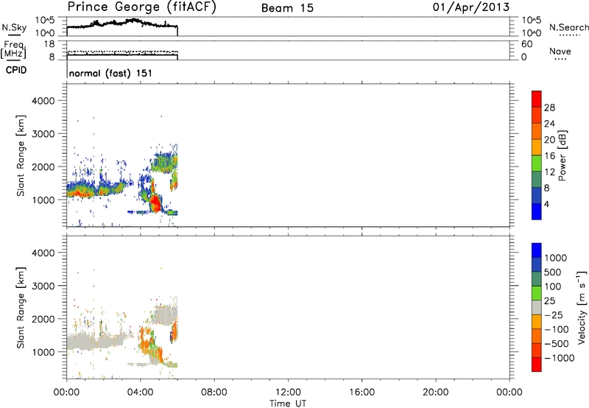This screenshot has height=408, width=589.
Task: Click the '-500' tick on Velocity colorbar
Action: [x=557, y=344]
